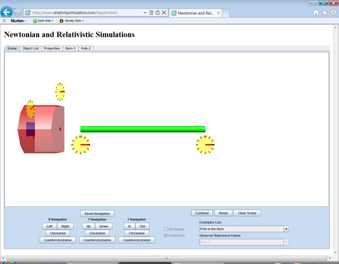Click the Refresh page icon
This screenshot has height=264, width=339.
tap(158, 13)
